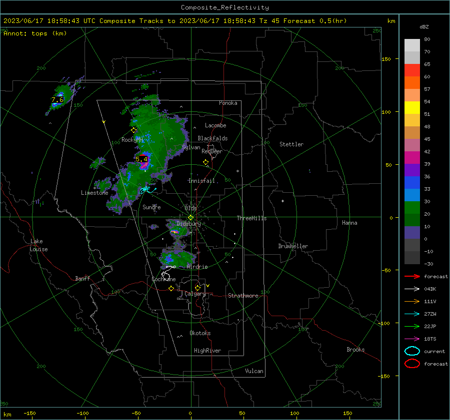
Task: Click the 7.6 storm top label
Action: tap(57, 100)
